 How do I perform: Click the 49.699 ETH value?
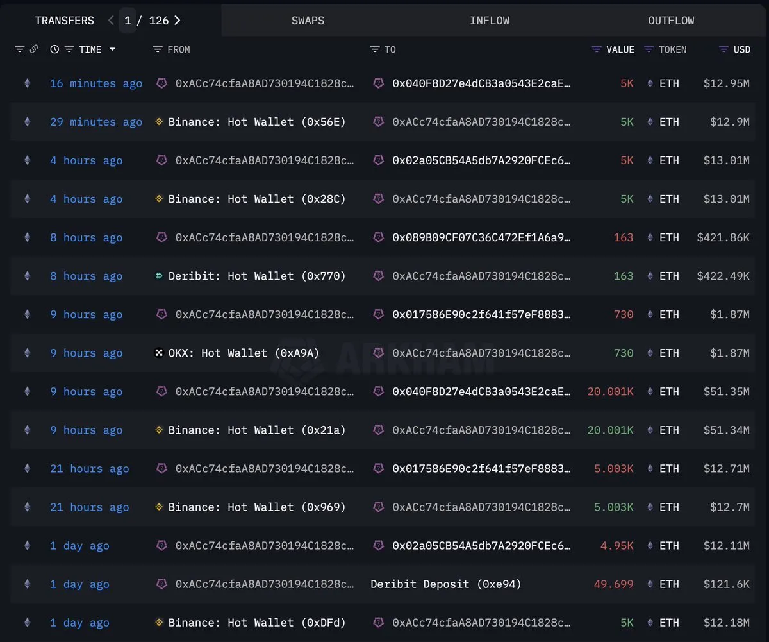point(613,584)
